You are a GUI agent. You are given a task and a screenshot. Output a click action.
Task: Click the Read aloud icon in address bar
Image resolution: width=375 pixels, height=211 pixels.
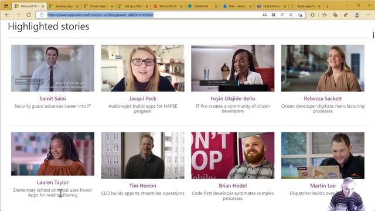[x=282, y=15]
